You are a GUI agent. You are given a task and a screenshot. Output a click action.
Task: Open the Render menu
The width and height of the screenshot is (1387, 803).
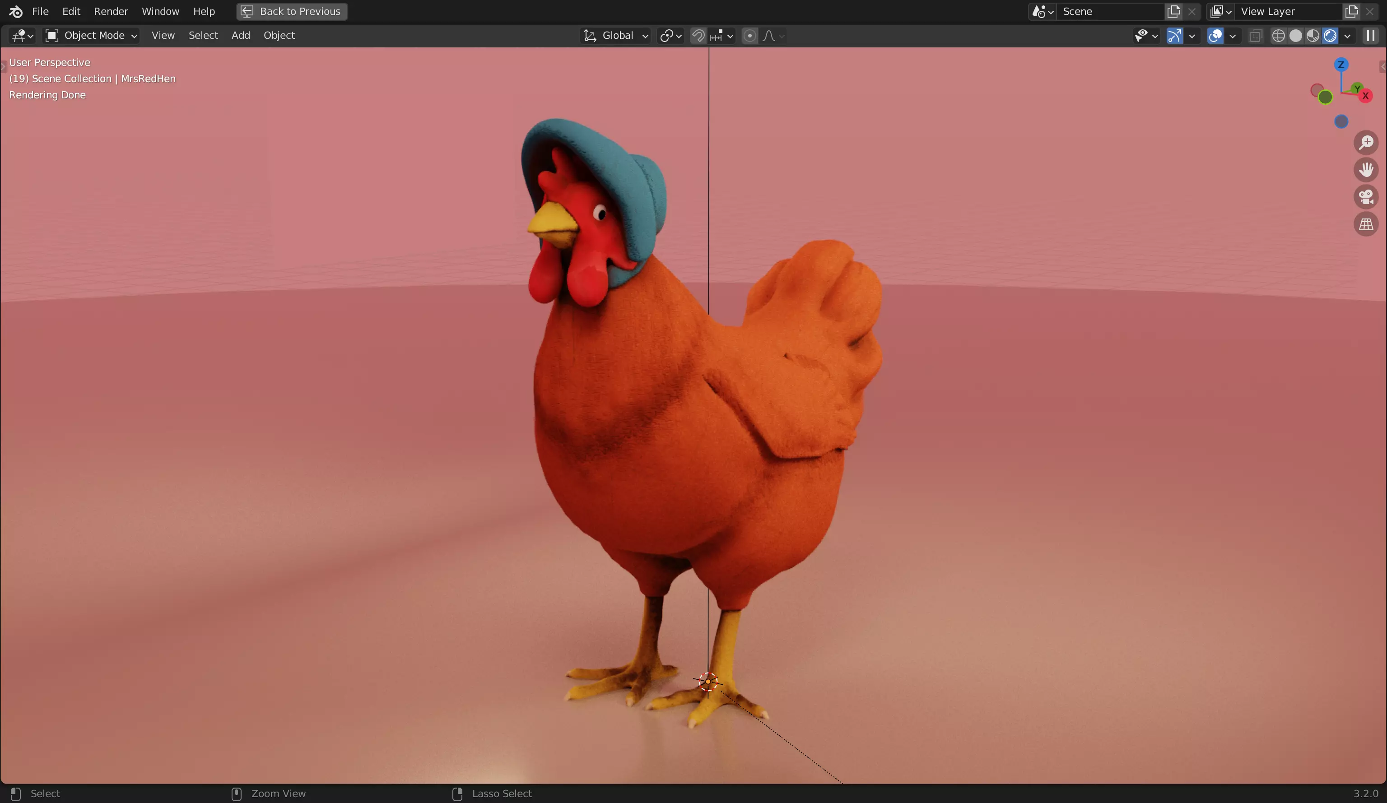point(111,12)
